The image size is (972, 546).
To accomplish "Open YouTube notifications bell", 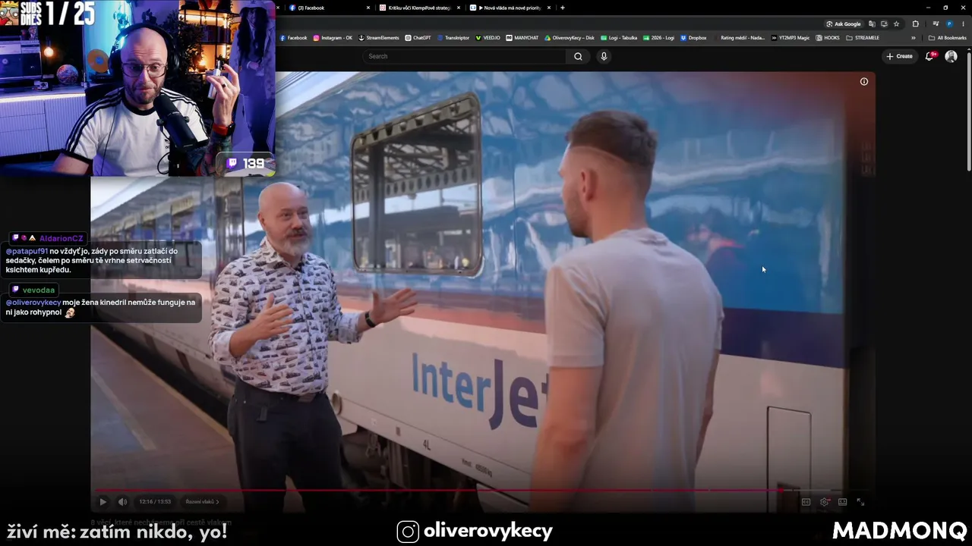I will [x=929, y=56].
